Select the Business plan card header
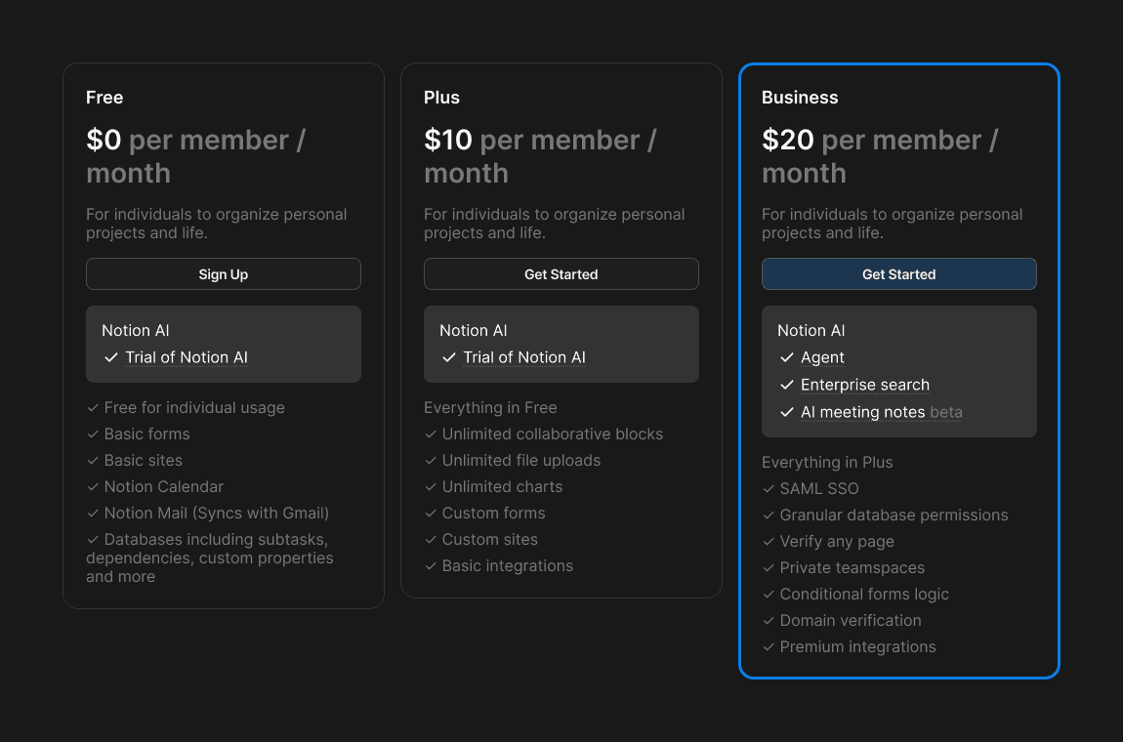 (x=800, y=98)
